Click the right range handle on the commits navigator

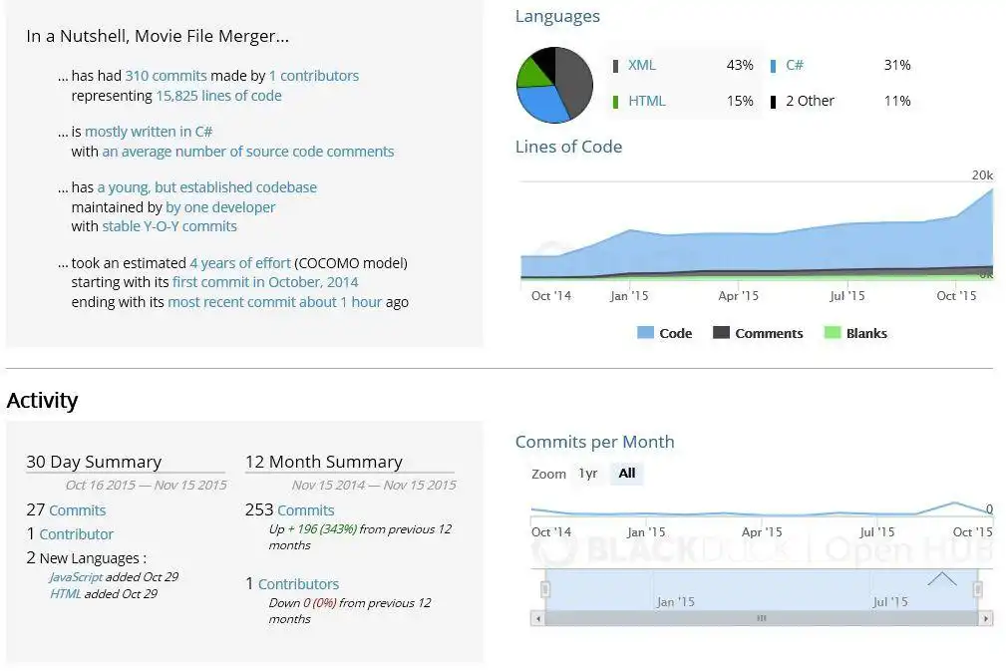978,589
